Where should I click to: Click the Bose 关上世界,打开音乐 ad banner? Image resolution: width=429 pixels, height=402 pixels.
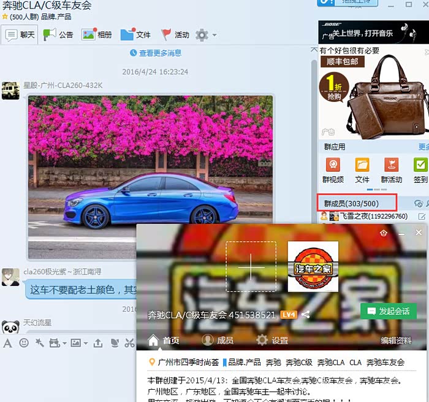(373, 32)
